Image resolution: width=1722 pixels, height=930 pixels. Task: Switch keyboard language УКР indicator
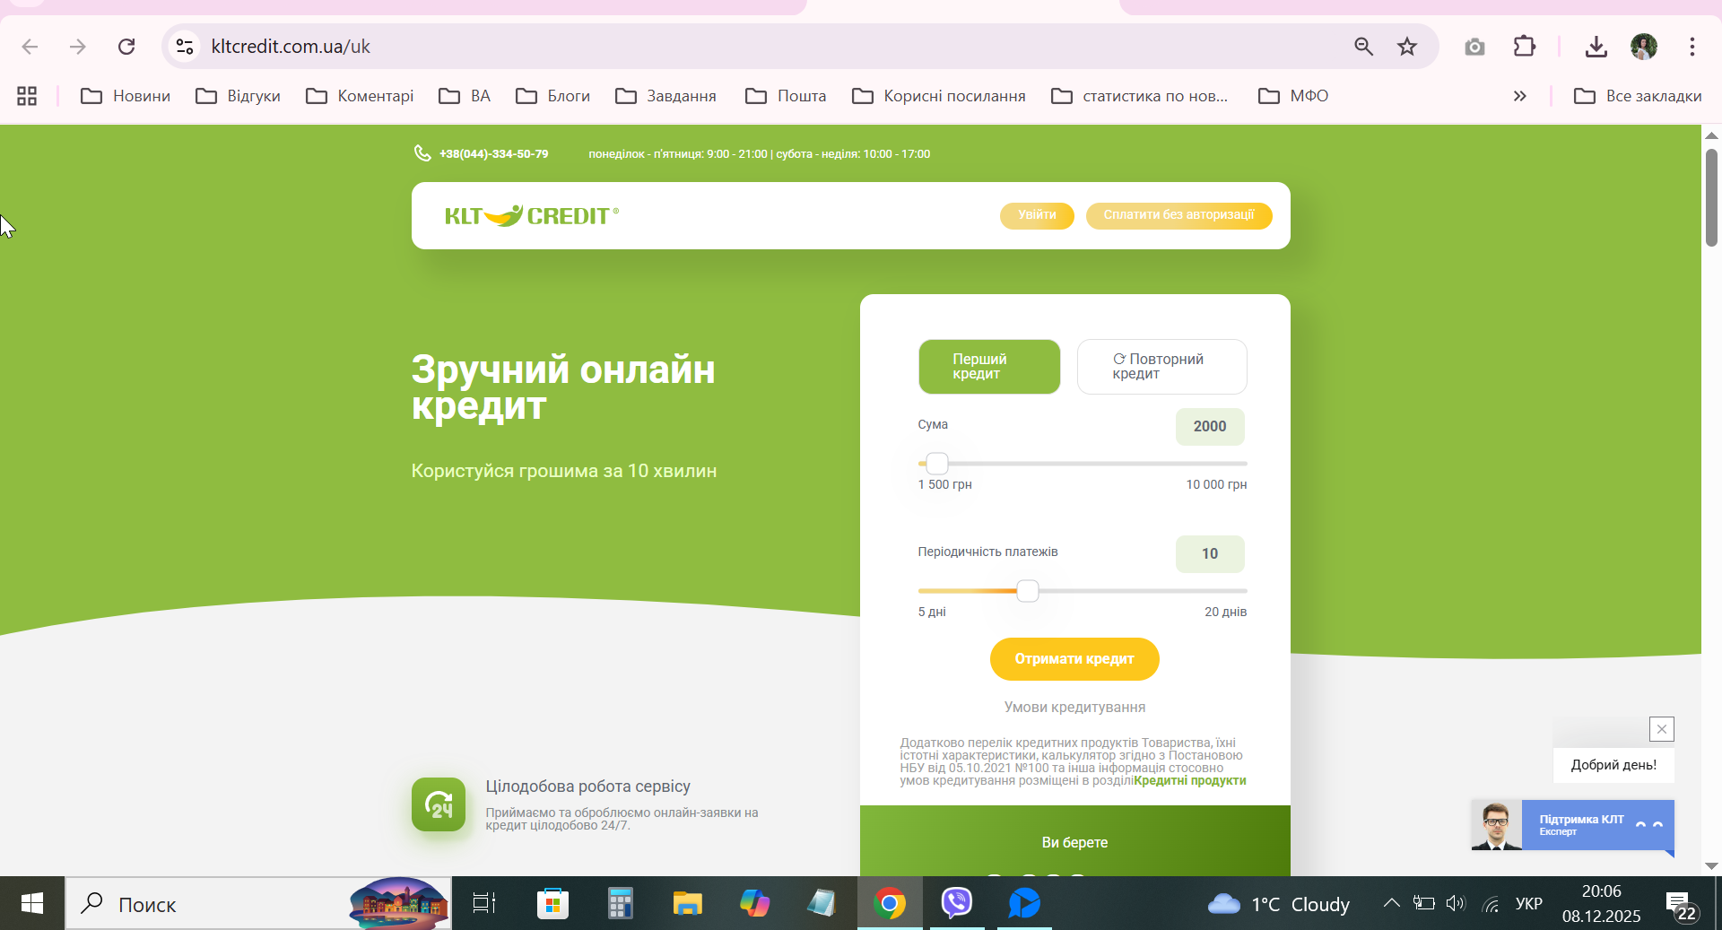tap(1529, 903)
